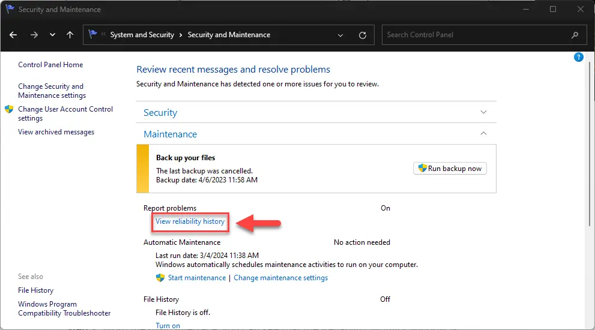Refresh the Control Panel page

coord(362,35)
